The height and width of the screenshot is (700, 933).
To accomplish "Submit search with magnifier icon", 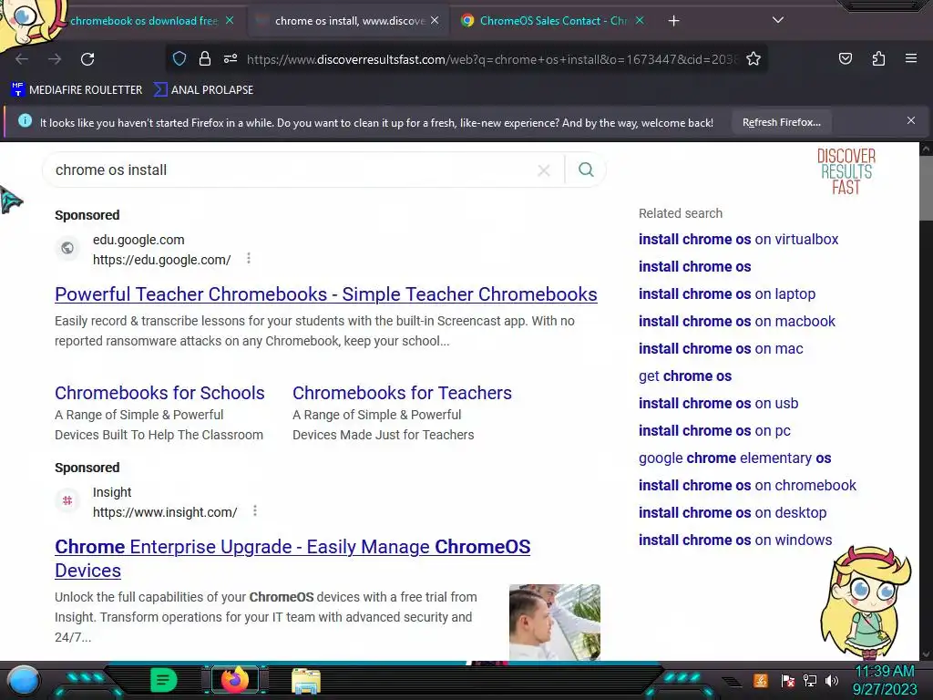I will click(586, 170).
